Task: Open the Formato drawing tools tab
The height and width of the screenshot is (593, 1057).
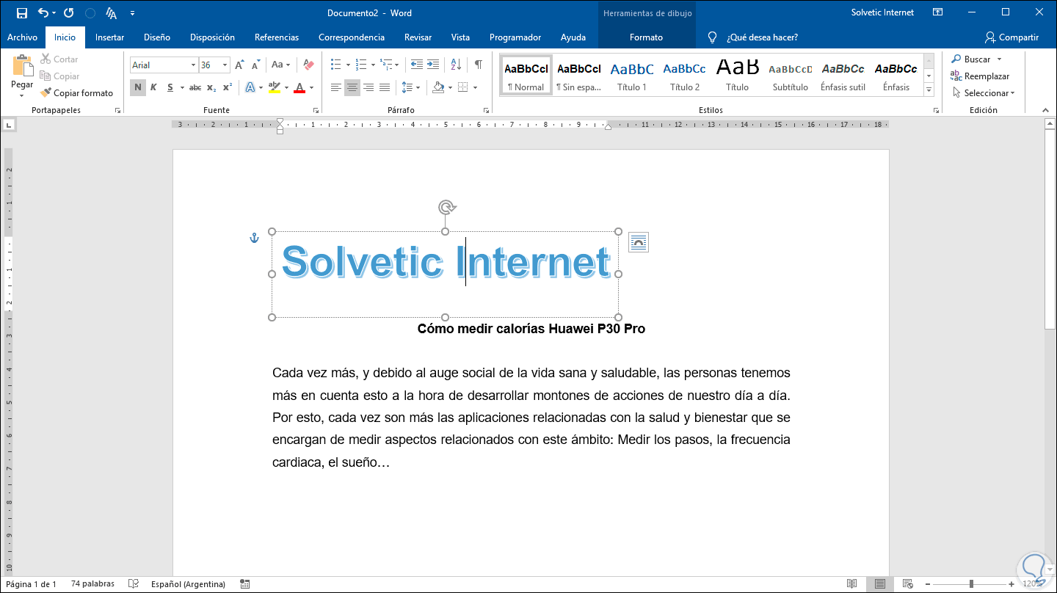Action: pyautogui.click(x=646, y=37)
